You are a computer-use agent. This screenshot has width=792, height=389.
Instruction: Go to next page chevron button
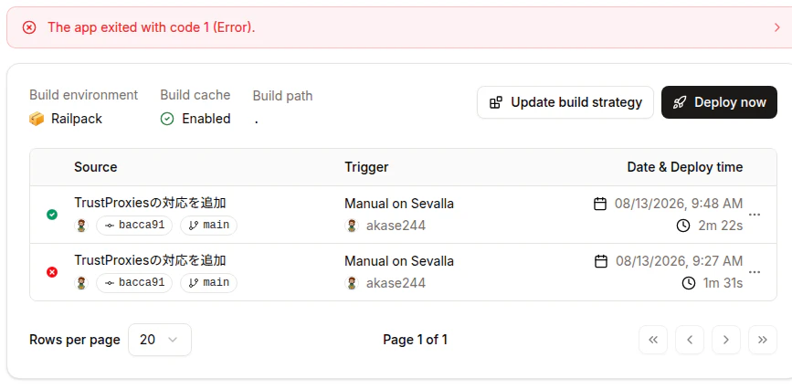click(726, 340)
